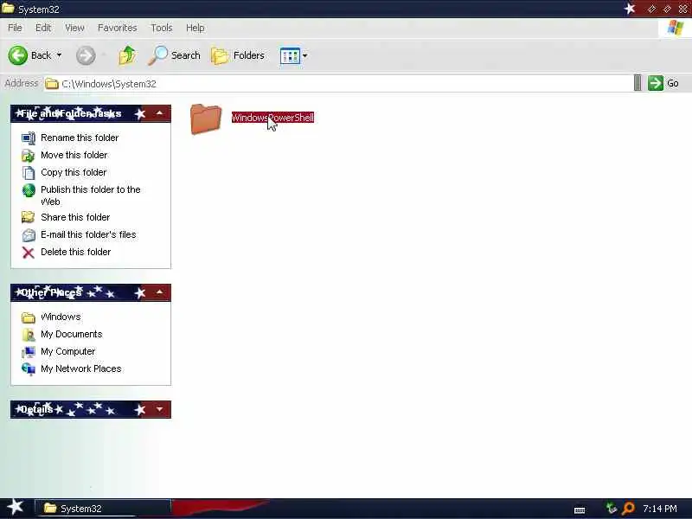Open the Views icon menu

click(x=290, y=56)
